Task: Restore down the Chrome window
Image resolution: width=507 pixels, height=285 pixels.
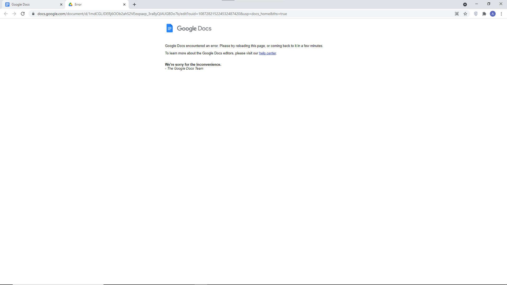Action: click(x=489, y=4)
